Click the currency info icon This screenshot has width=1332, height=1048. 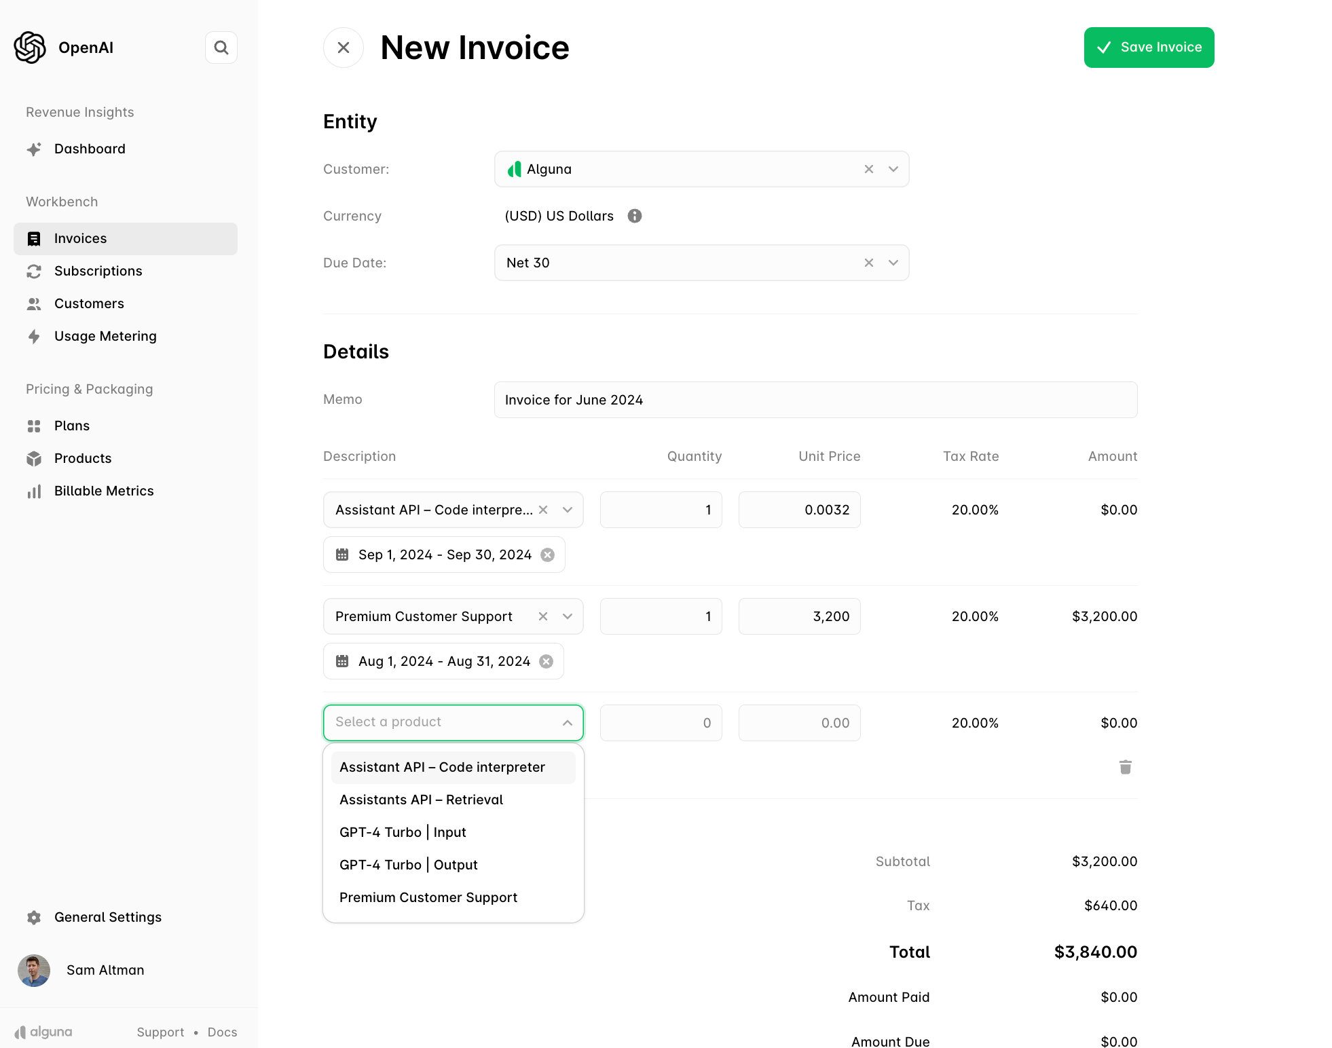pyautogui.click(x=634, y=216)
